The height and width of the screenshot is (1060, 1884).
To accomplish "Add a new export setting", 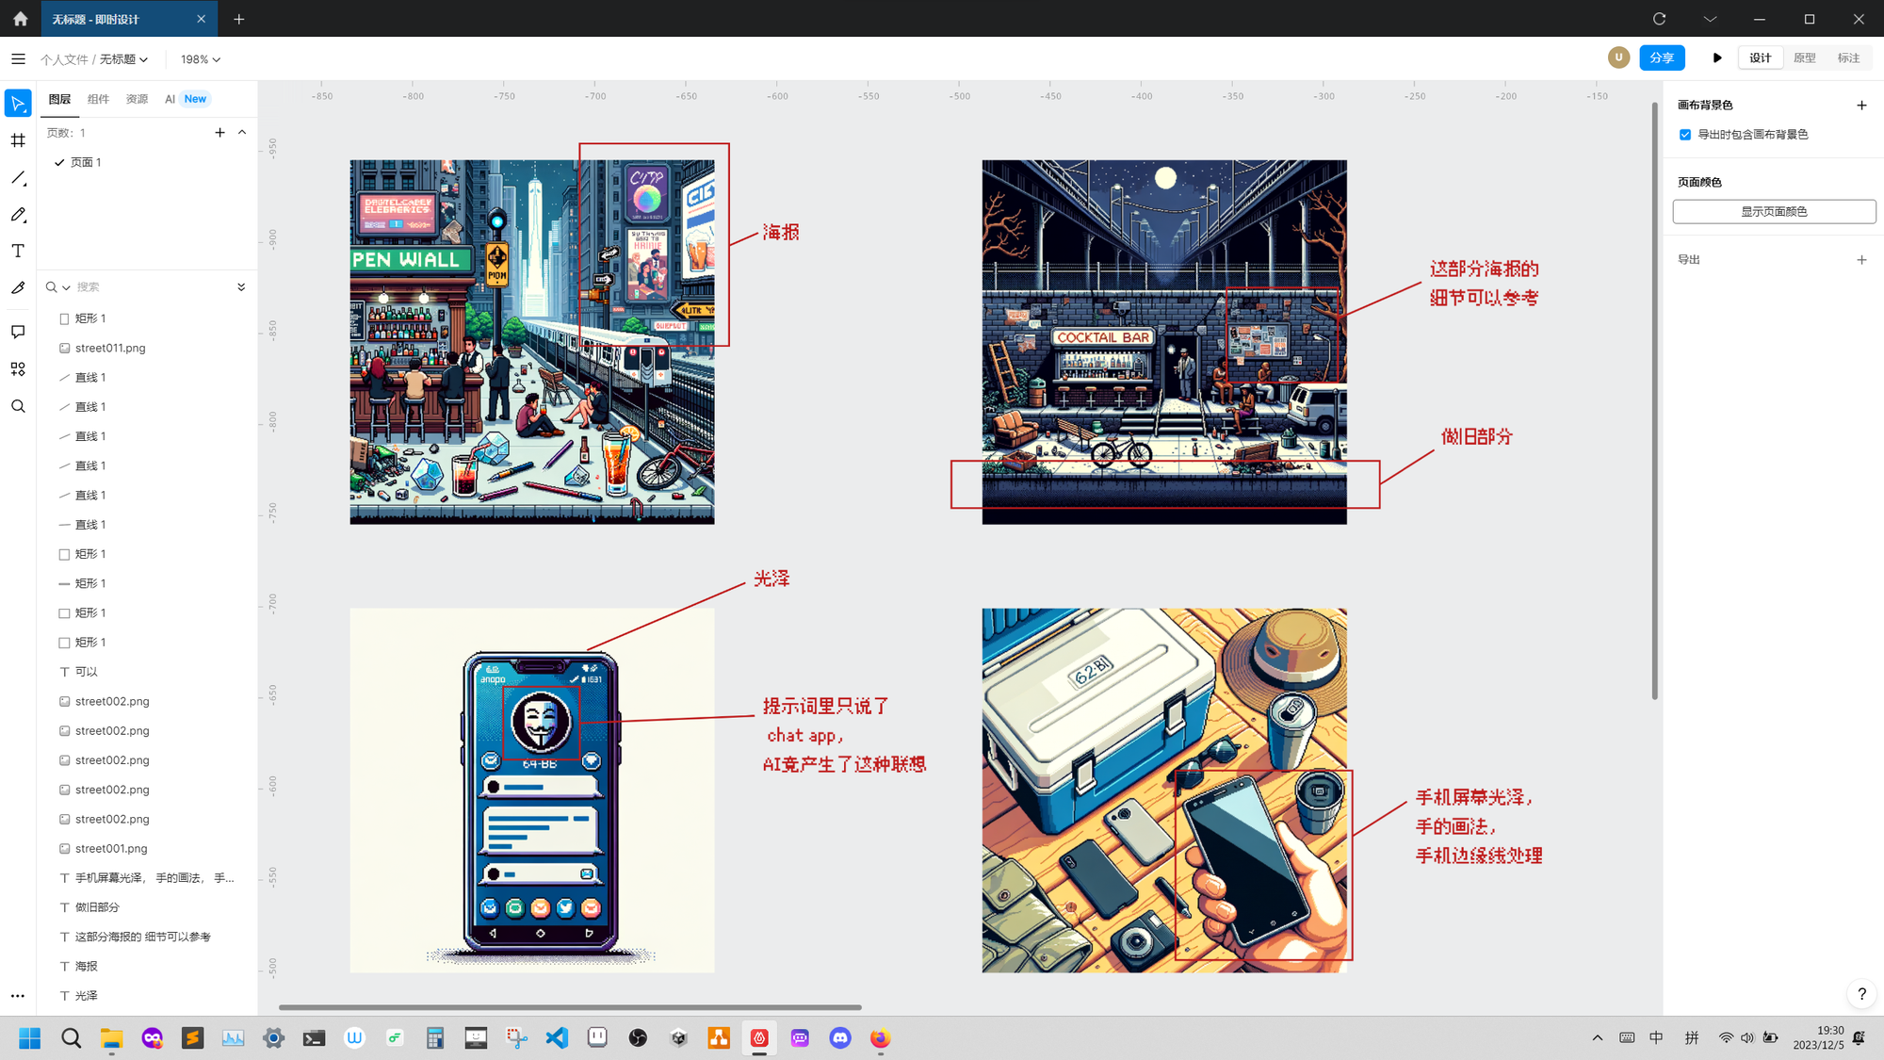I will [1861, 260].
